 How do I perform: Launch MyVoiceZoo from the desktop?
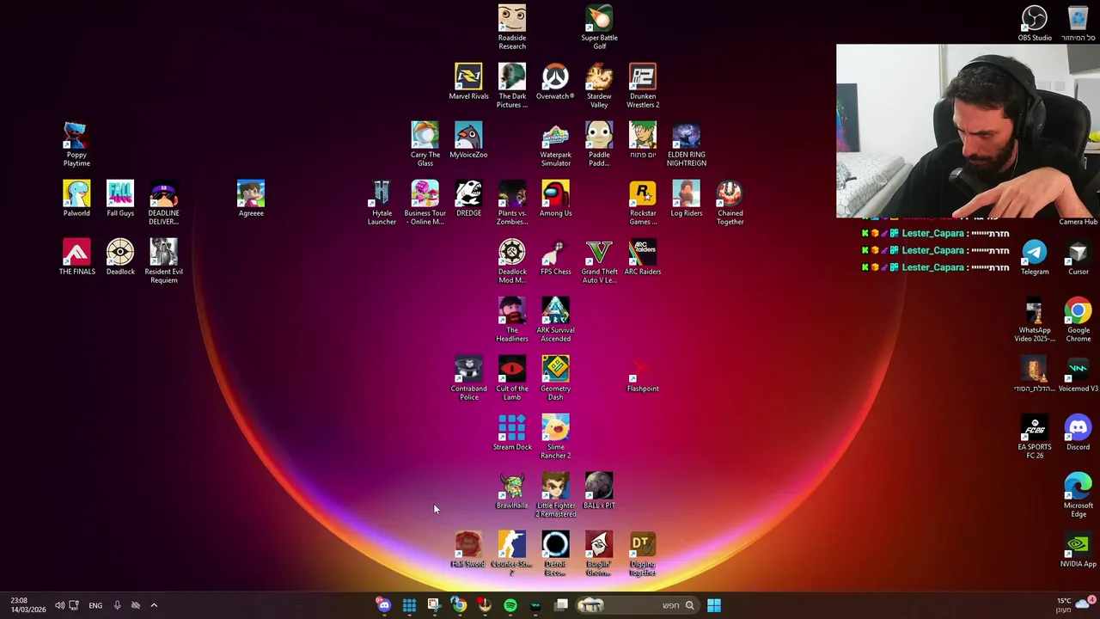tap(468, 140)
